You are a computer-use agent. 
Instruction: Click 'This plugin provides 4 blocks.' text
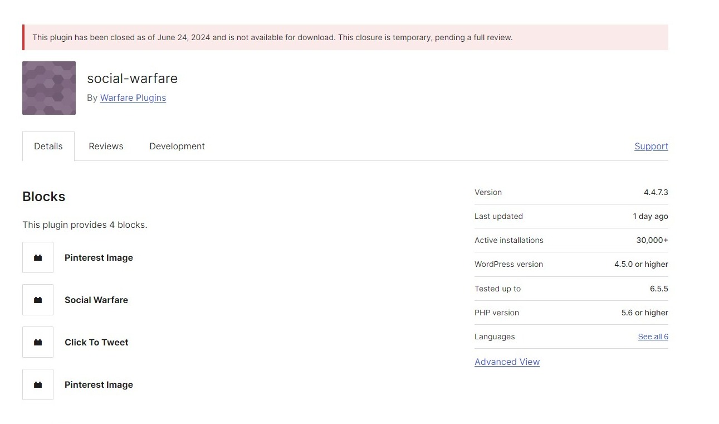tap(85, 225)
